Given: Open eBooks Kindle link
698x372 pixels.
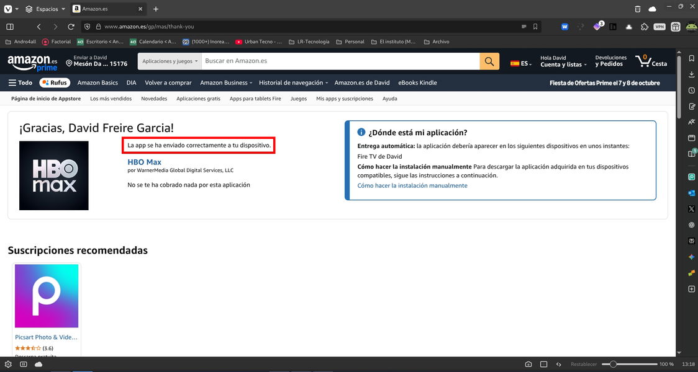Looking at the screenshot, I should click(x=417, y=82).
